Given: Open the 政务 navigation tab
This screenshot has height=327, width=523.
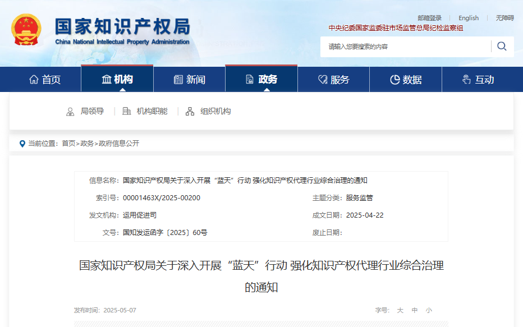Looking at the screenshot, I should (261, 79).
